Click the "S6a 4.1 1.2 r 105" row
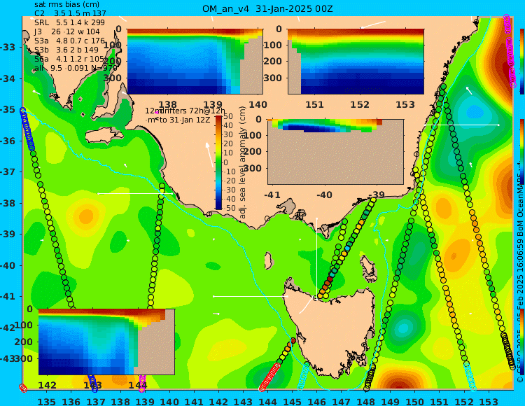This screenshot has width=525, height=406. point(69,59)
